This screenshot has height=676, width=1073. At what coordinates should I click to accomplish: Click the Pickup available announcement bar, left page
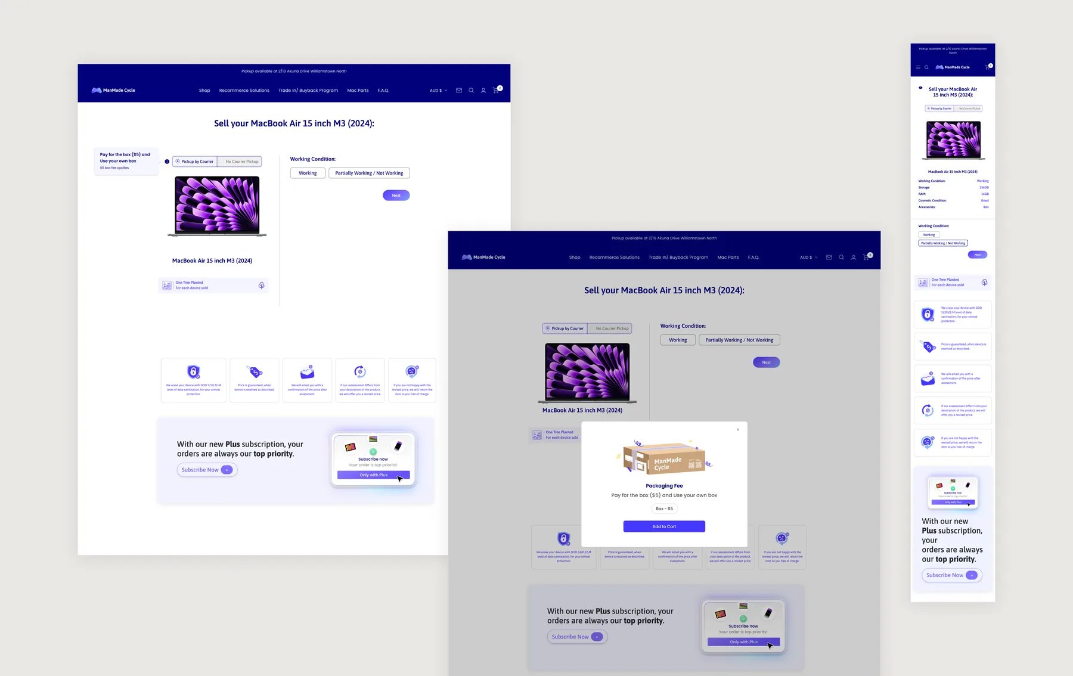click(294, 71)
